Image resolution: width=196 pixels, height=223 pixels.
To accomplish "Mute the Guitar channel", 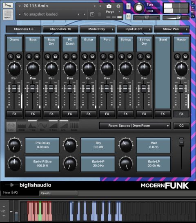I will [x=93, y=57].
